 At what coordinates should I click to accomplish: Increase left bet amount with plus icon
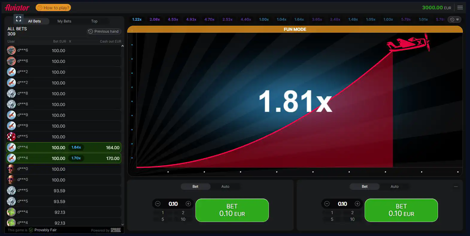188,204
